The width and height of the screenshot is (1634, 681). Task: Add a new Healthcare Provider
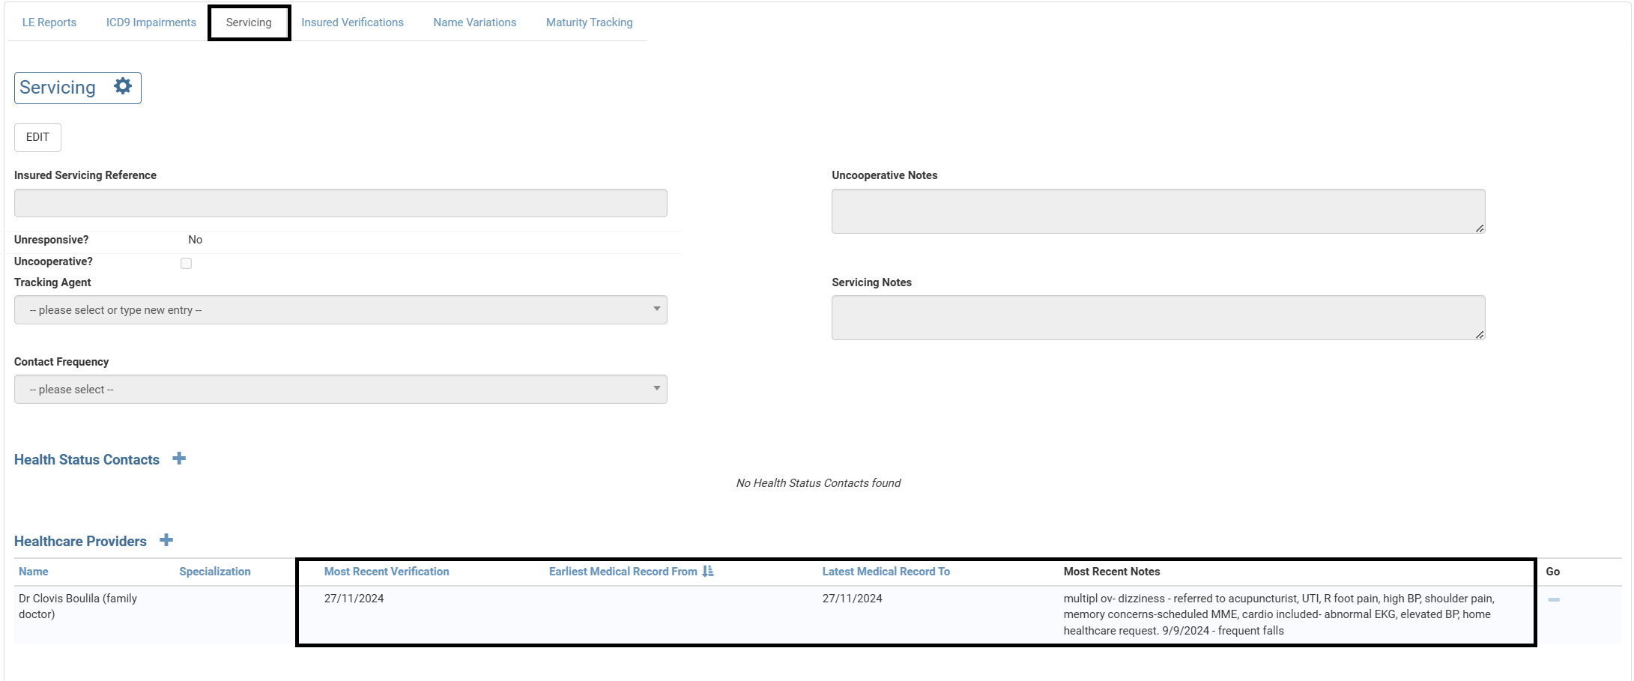[166, 540]
